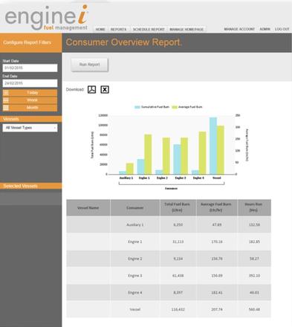Image resolution: width=292 pixels, height=327 pixels.
Task: Click the Engine i logo
Action: (x=46, y=18)
